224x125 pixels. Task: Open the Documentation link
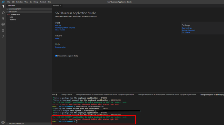pos(60,47)
